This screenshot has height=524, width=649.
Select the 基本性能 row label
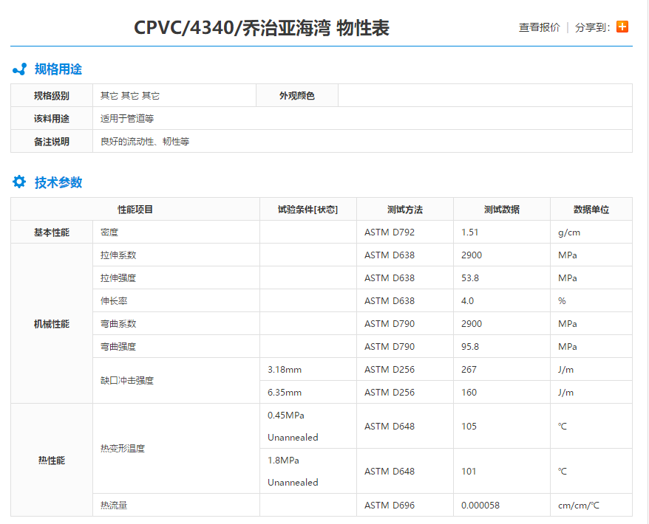click(x=51, y=231)
